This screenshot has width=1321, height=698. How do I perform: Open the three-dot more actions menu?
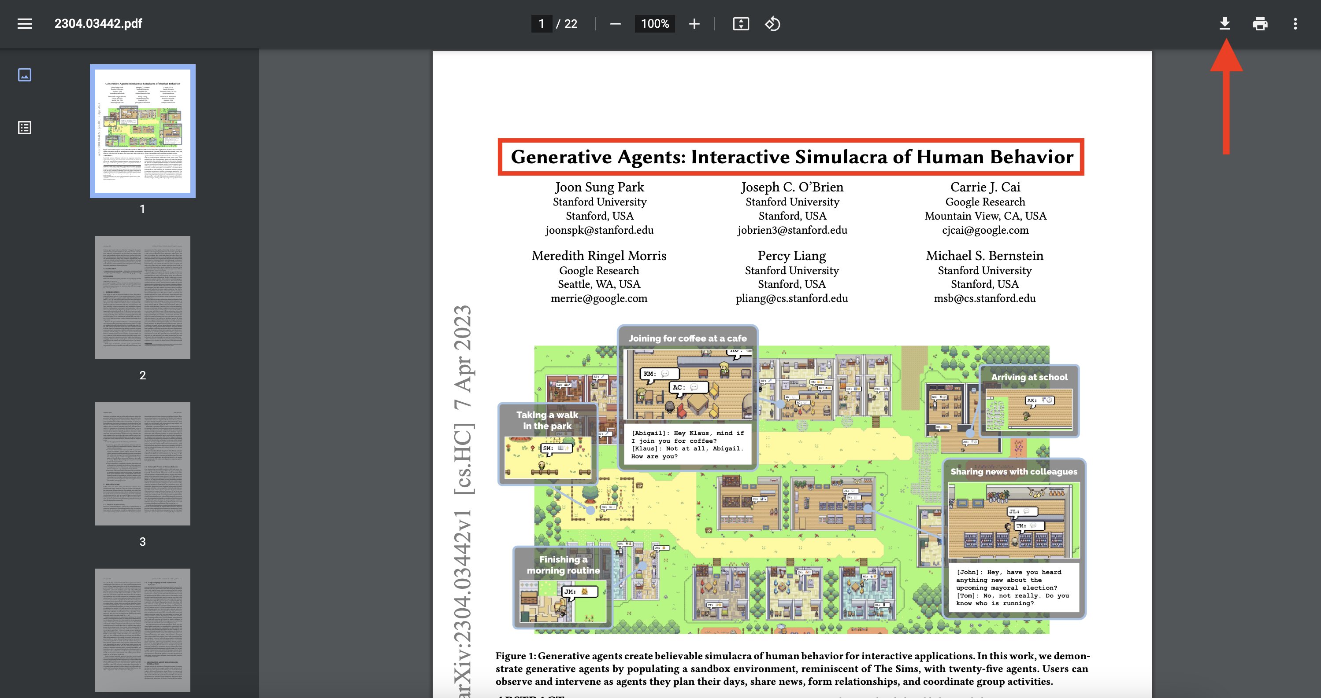click(1295, 24)
